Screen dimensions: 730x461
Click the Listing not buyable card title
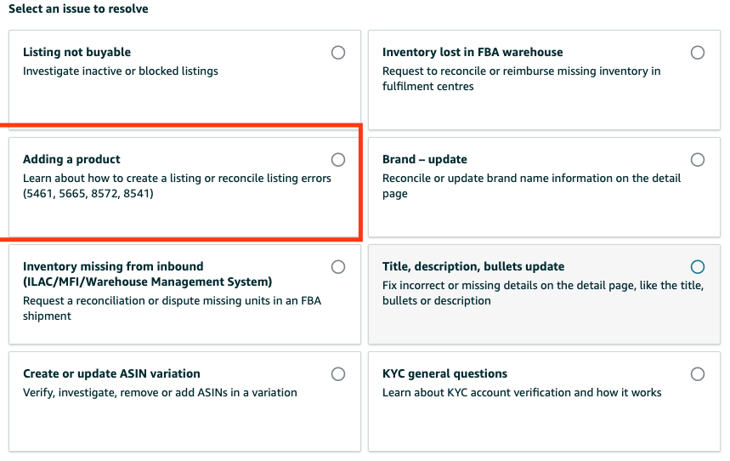pyautogui.click(x=76, y=52)
